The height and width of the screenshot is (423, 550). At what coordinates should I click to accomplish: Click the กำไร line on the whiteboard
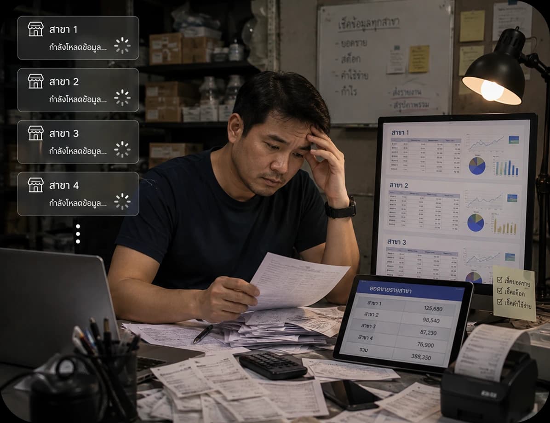click(x=345, y=91)
